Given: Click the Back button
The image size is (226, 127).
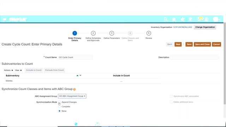Looking at the screenshot, I should 169,44.
